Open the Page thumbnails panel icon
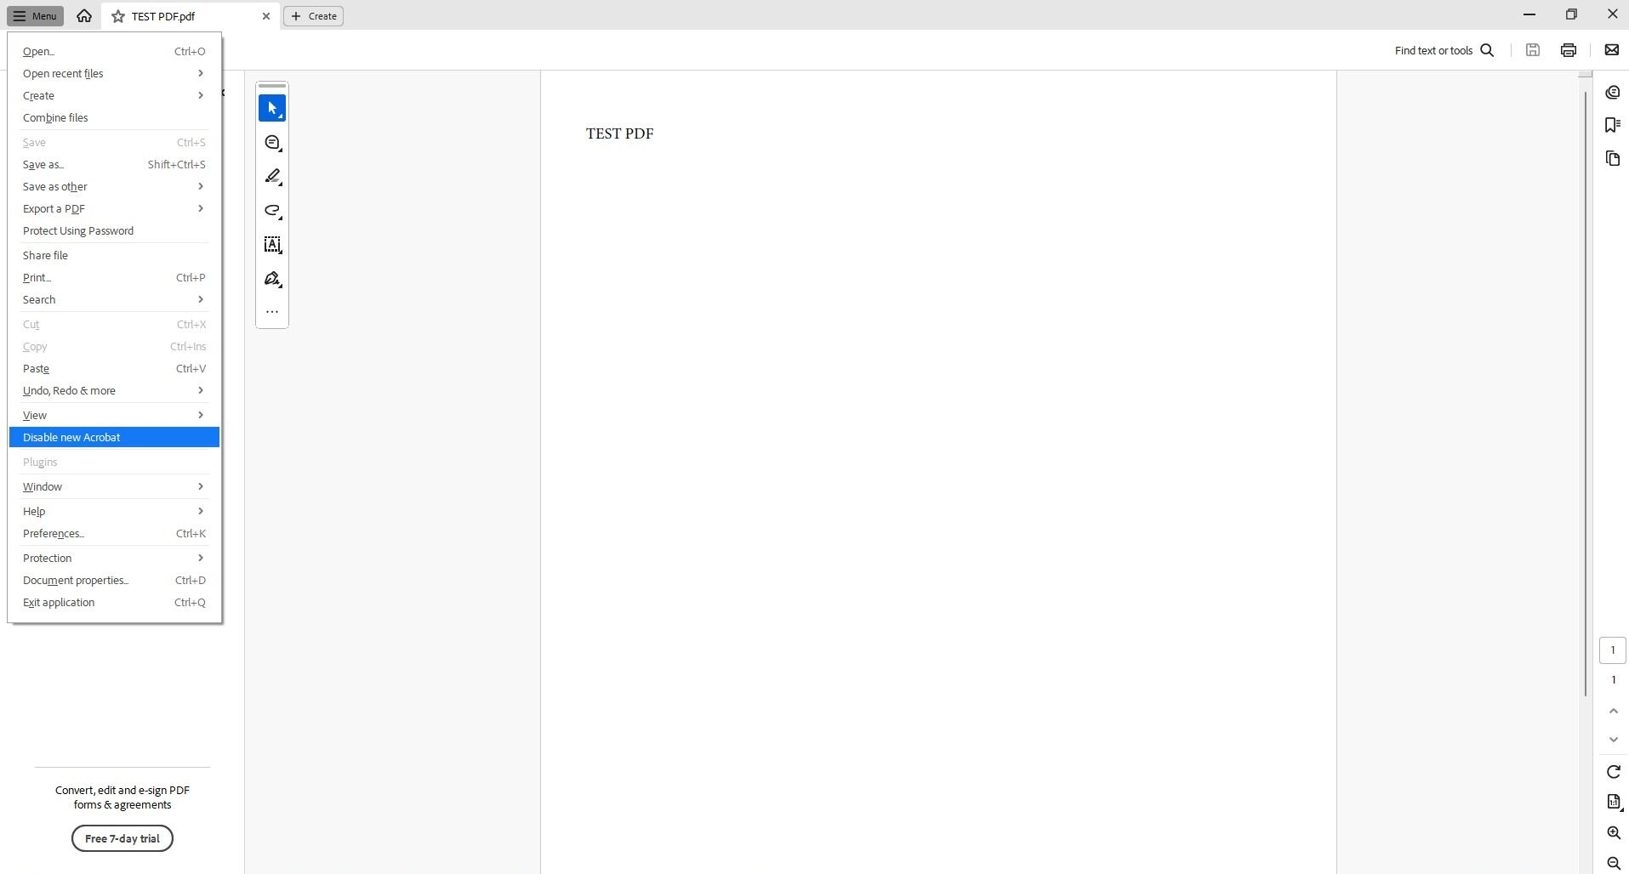This screenshot has height=874, width=1629. (x=1613, y=158)
